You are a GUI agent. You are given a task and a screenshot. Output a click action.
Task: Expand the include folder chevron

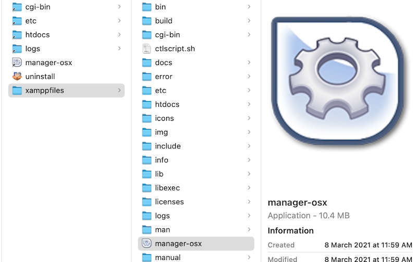point(249,146)
